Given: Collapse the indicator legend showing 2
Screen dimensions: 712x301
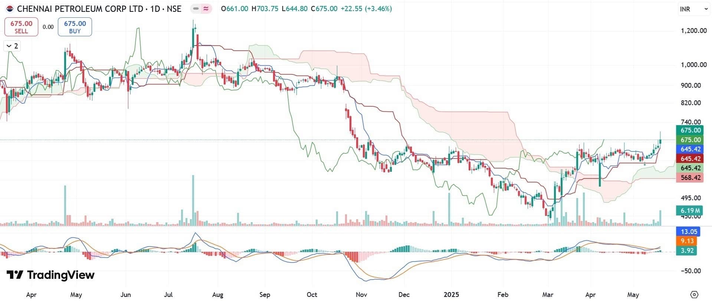Looking at the screenshot, I should [x=12, y=46].
